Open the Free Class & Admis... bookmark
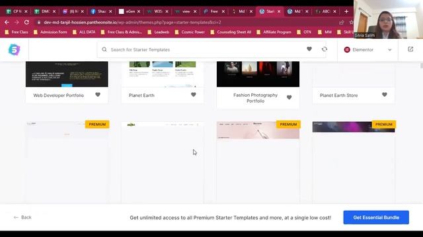The height and width of the screenshot is (237, 423). [122, 32]
